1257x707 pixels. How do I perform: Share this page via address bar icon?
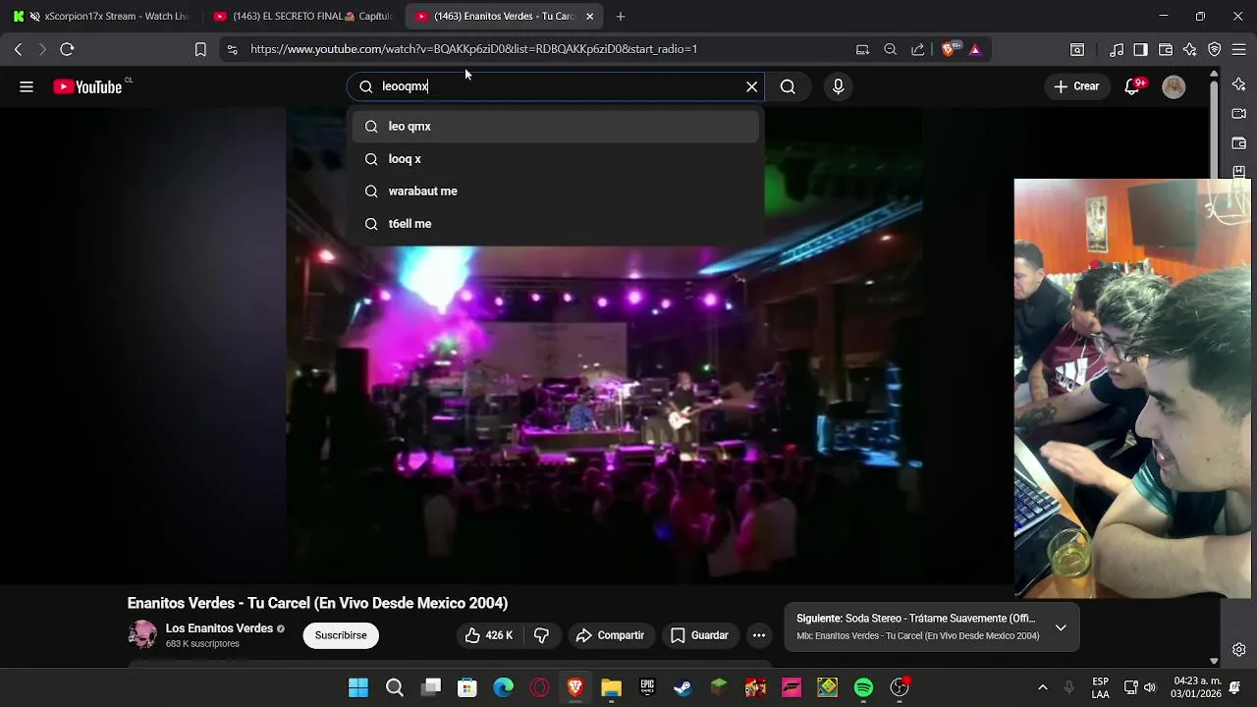click(x=917, y=49)
